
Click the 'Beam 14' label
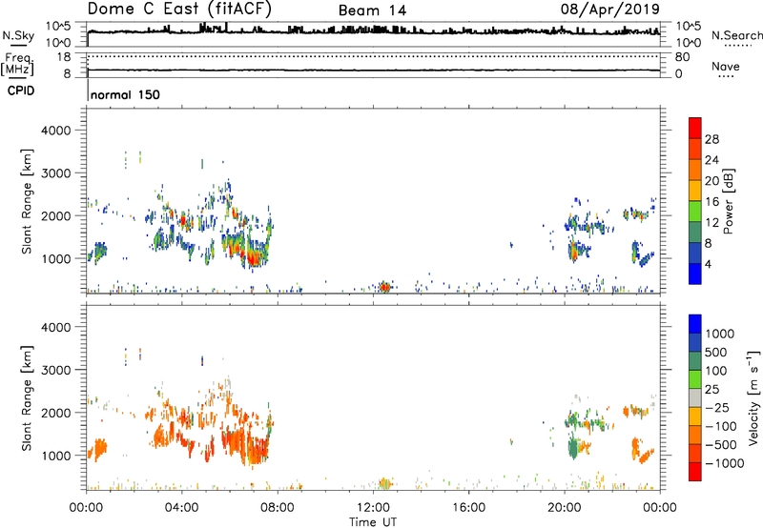coord(372,10)
